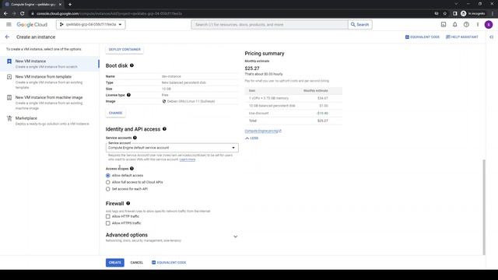498x280 pixels.
Task: Open the main navigation hamburger menu
Action: tap(9, 24)
